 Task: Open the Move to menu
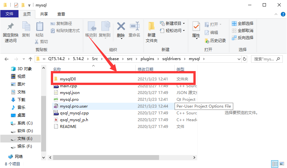(x=91, y=30)
